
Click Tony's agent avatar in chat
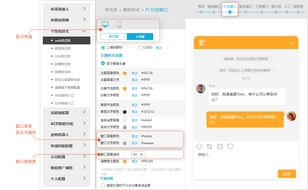(201, 88)
